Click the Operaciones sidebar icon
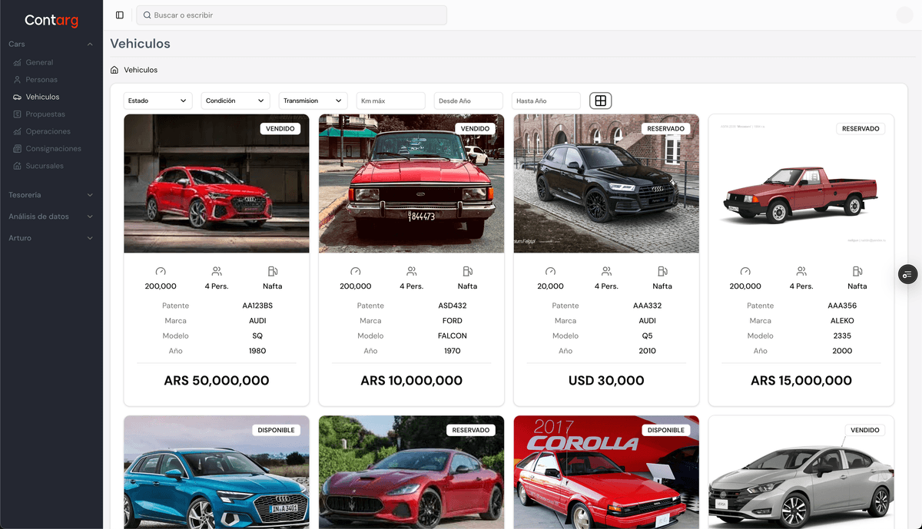This screenshot has height=529, width=922. point(18,131)
